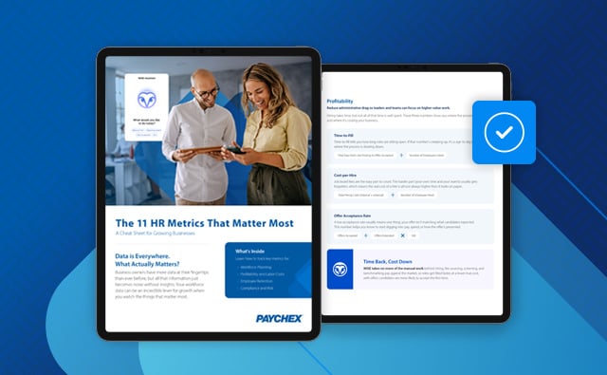Click the divide symbol in the Cost per Hire card
This screenshot has width=607, height=375.
pos(393,196)
